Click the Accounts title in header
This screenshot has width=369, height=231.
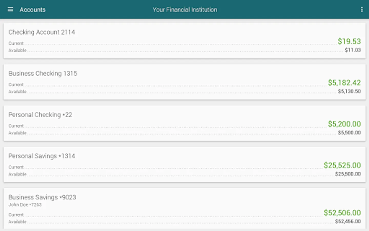coord(33,9)
